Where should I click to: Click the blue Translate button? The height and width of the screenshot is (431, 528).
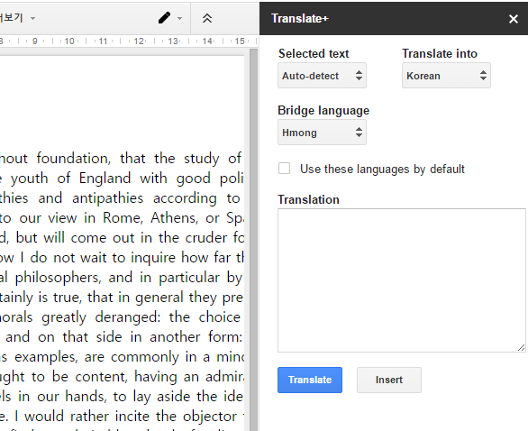(x=310, y=380)
